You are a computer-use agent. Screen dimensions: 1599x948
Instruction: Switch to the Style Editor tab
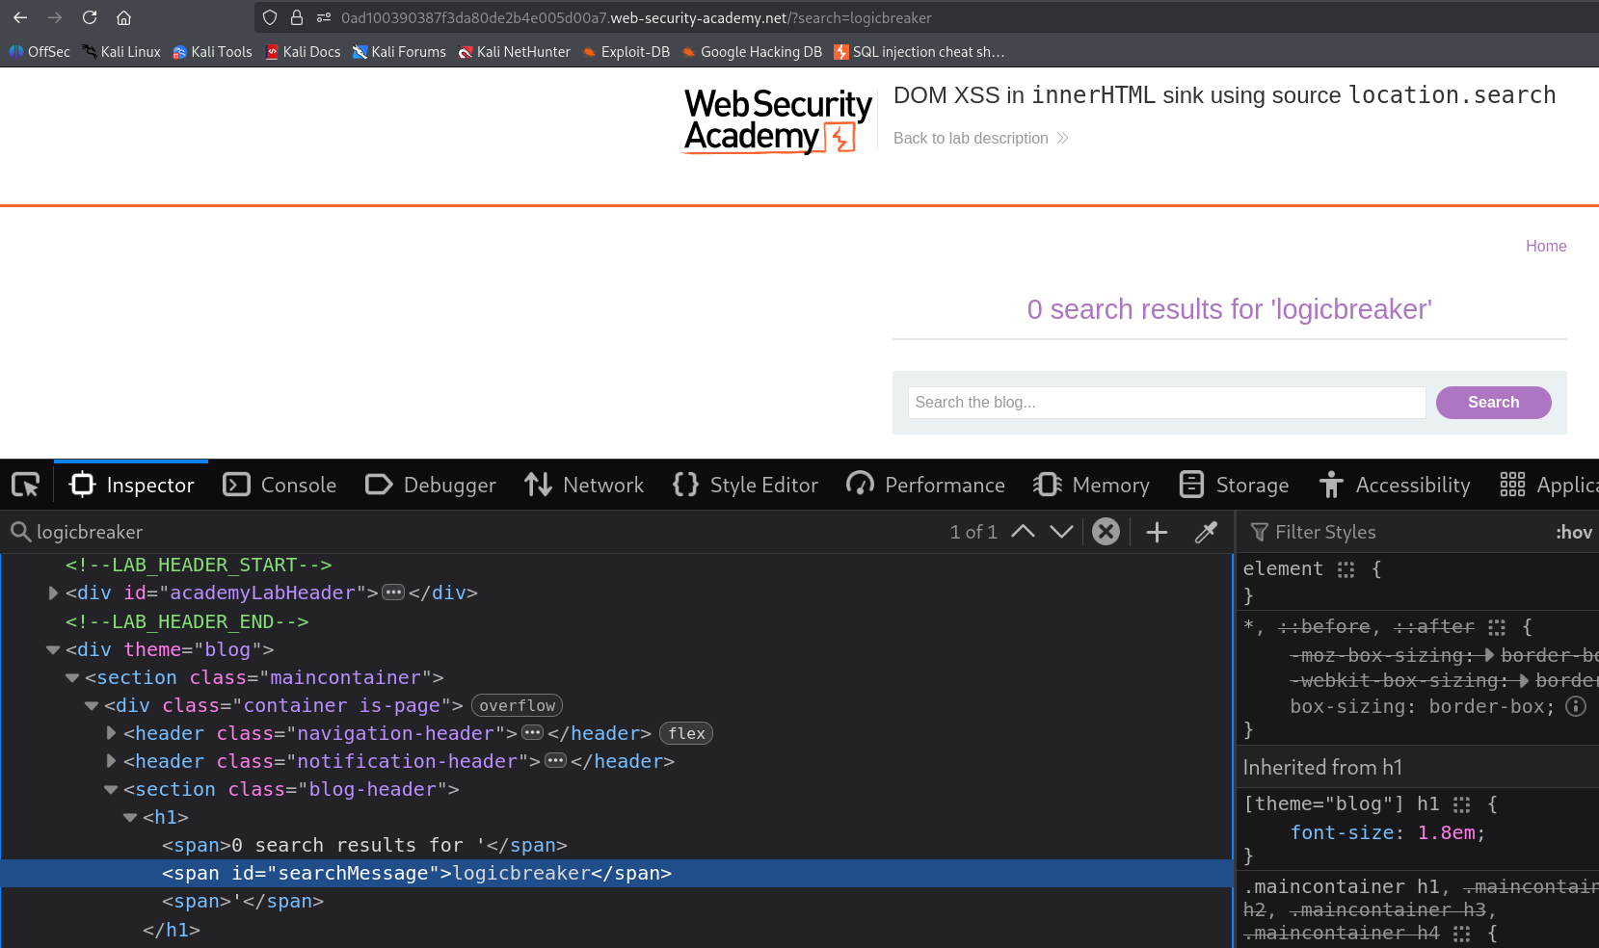[745, 485]
